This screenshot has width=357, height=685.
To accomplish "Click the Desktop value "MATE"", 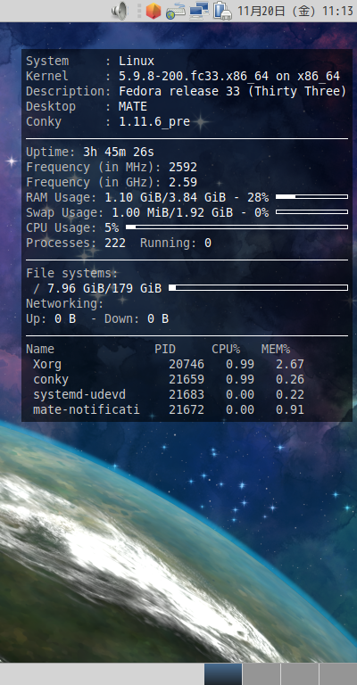I will [x=133, y=107].
